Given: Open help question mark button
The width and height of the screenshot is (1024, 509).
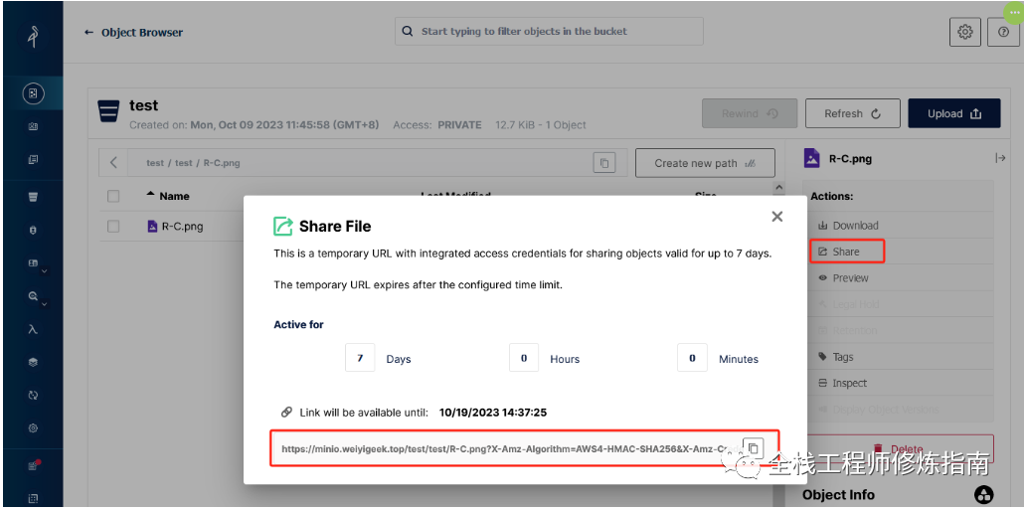Looking at the screenshot, I should click(x=1004, y=32).
